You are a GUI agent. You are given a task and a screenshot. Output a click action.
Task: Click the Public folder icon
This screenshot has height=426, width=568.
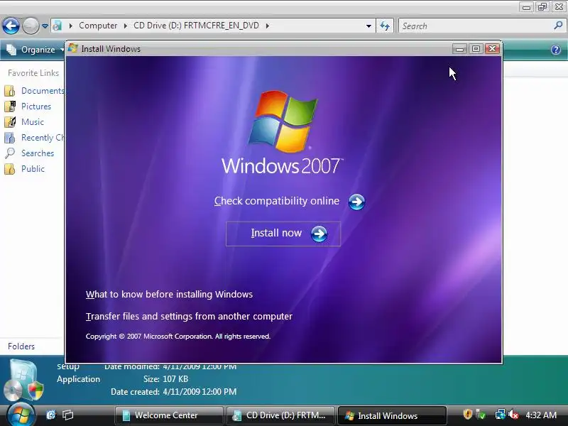click(x=10, y=169)
